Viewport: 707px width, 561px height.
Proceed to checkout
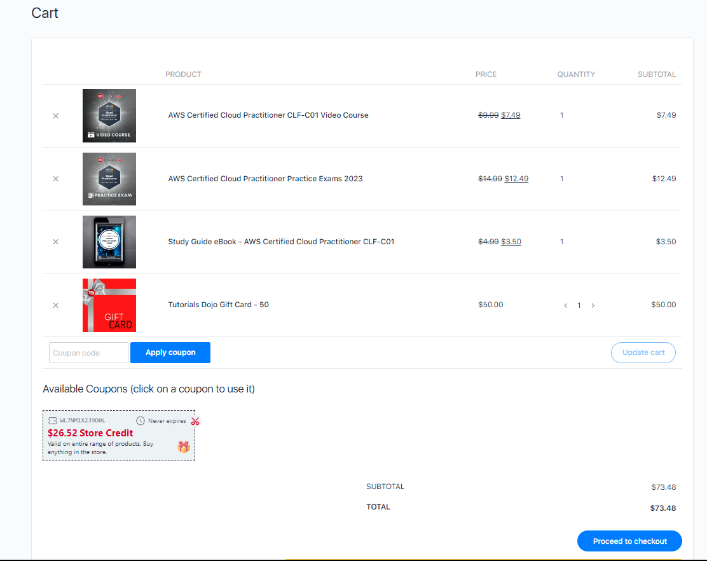click(629, 541)
